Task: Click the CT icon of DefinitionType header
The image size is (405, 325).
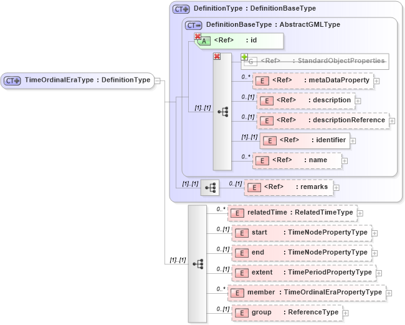Action: pyautogui.click(x=181, y=9)
